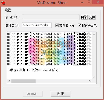Close the Mr.Dezend Sheel window
This screenshot has width=104, height=100.
point(98,2)
